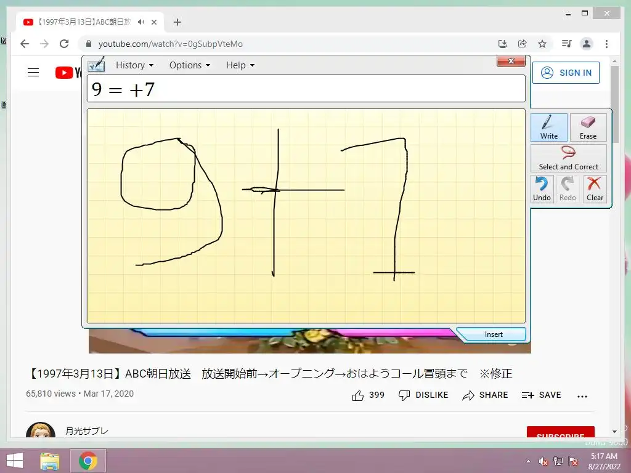This screenshot has width=631, height=473.
Task: Click the install app icon in address bar
Action: pos(502,44)
